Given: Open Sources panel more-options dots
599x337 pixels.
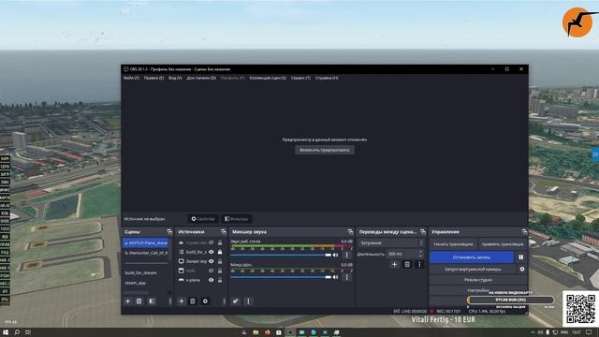Looking at the screenshot, I should point(225,301).
